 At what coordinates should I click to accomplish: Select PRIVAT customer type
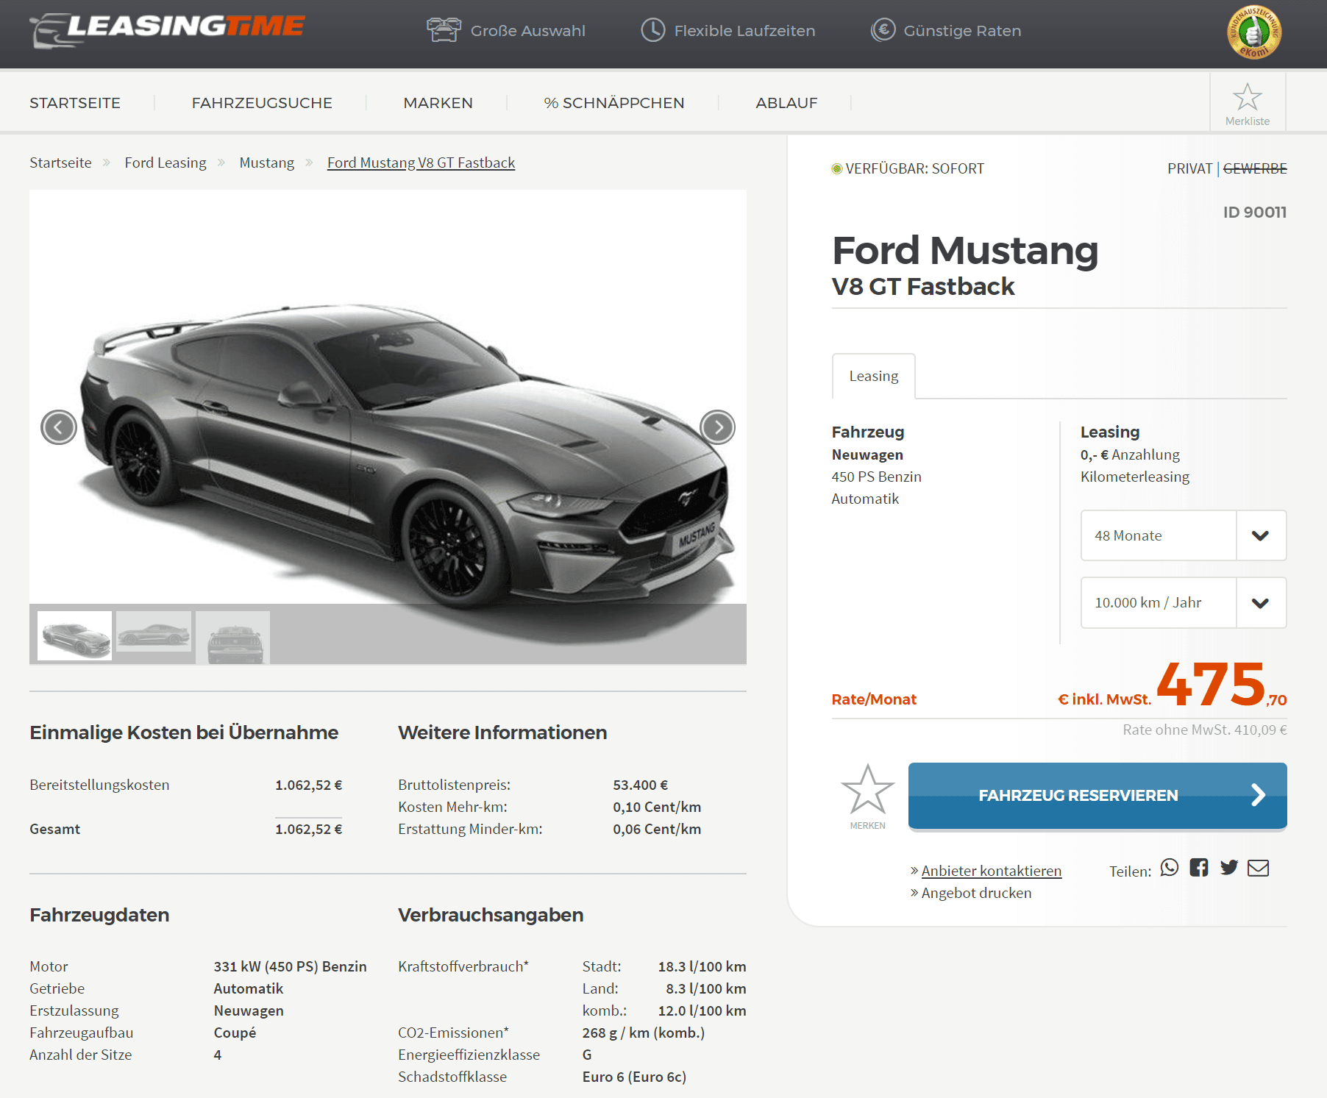click(1189, 168)
